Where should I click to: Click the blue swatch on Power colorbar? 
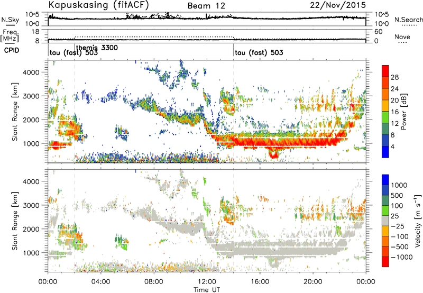click(385, 152)
